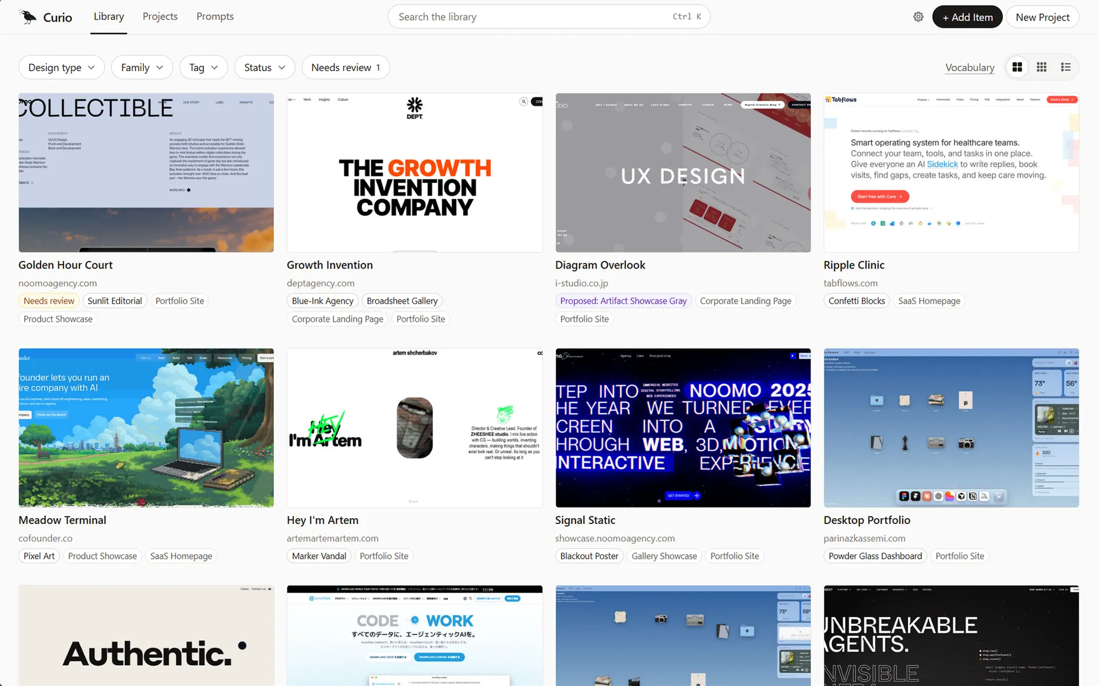Click Portfolio Site tag under Signal Static
Image resolution: width=1100 pixels, height=686 pixels.
(x=734, y=556)
